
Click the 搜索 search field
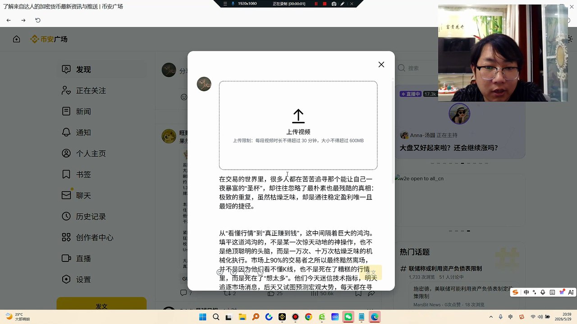click(417, 68)
